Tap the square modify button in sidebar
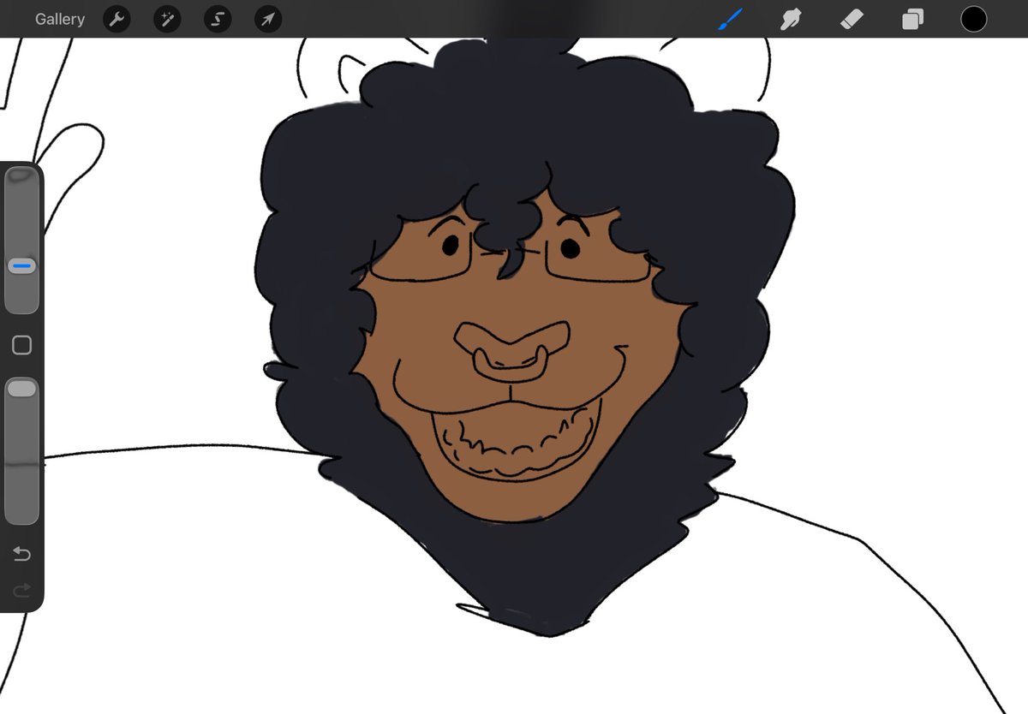The width and height of the screenshot is (1028, 714). [x=22, y=345]
